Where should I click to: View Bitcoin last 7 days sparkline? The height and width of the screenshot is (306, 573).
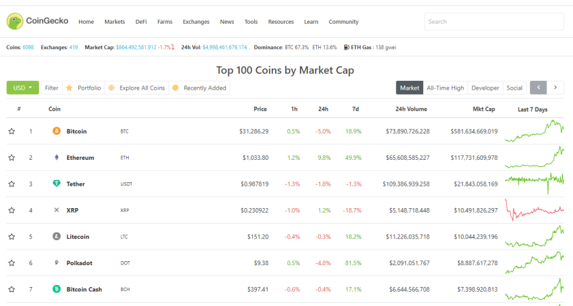534,131
